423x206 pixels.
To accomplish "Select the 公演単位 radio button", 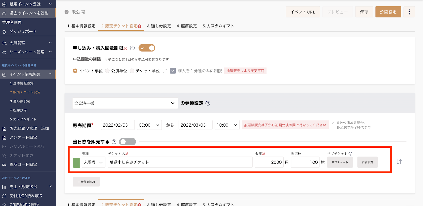I will pos(108,71).
